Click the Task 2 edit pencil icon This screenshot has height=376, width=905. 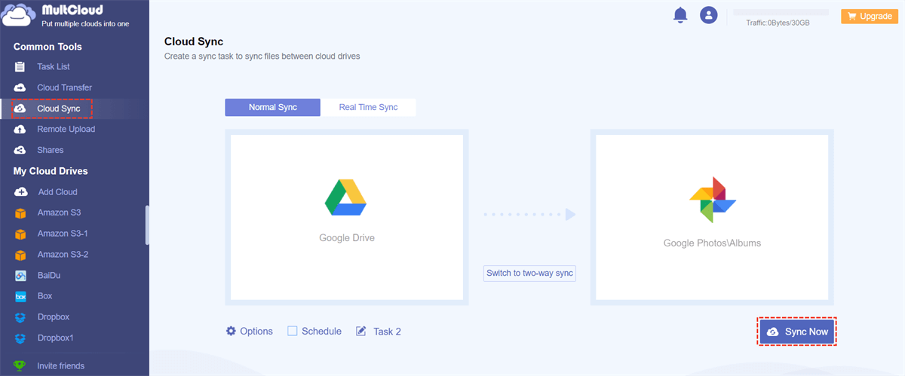click(360, 331)
